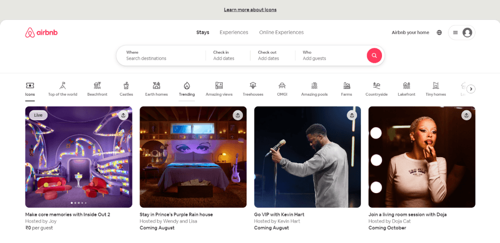Click the profile avatar icon

pos(467,32)
